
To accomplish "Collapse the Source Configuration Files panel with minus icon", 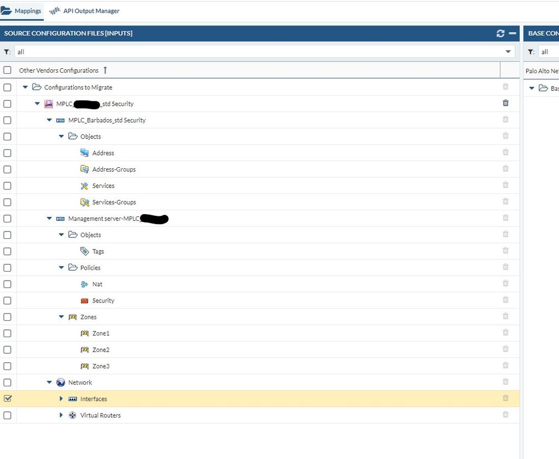I will (513, 33).
